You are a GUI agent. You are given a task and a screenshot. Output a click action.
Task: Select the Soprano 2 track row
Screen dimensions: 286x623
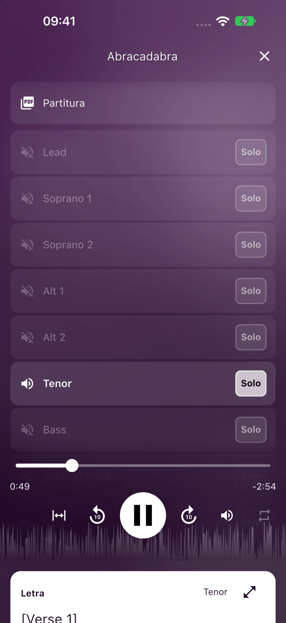pyautogui.click(x=143, y=245)
